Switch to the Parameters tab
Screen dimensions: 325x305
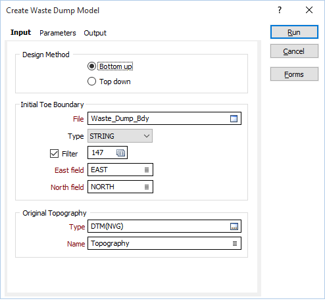tap(58, 33)
